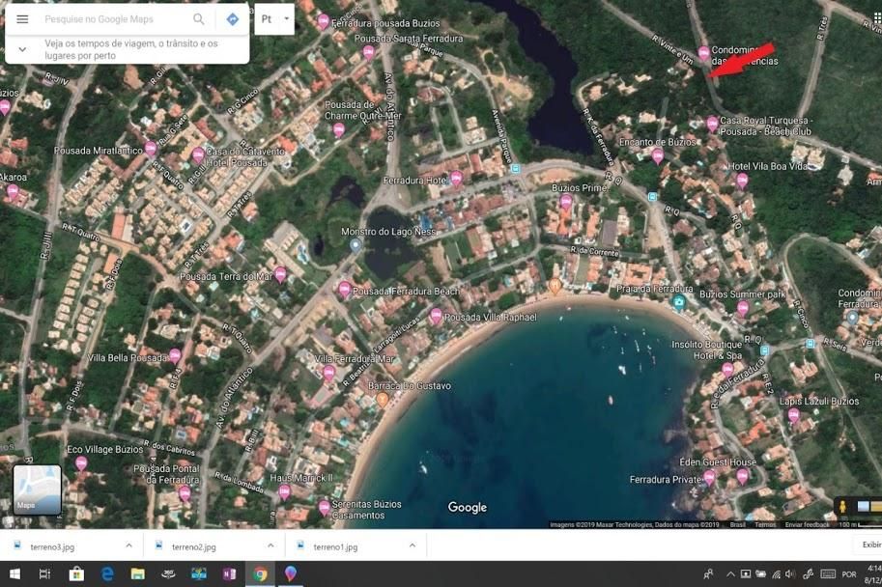Click the Haus Marrick II pin
The width and height of the screenshot is (882, 587).
coord(285,492)
